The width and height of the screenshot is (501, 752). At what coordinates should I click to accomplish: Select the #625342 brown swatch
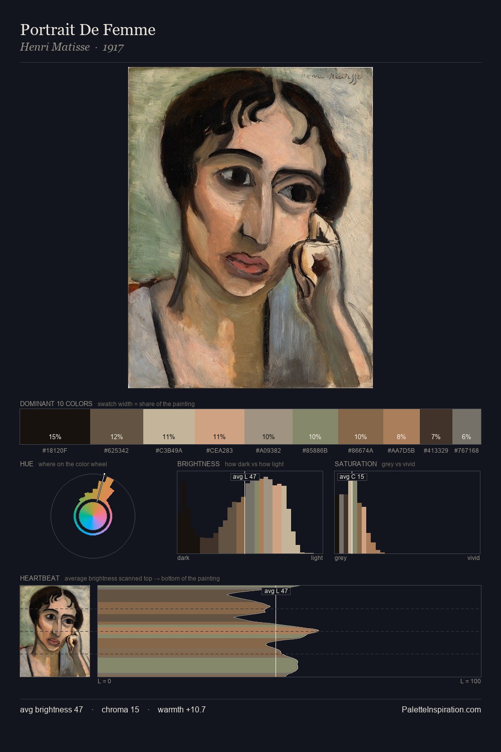[117, 427]
